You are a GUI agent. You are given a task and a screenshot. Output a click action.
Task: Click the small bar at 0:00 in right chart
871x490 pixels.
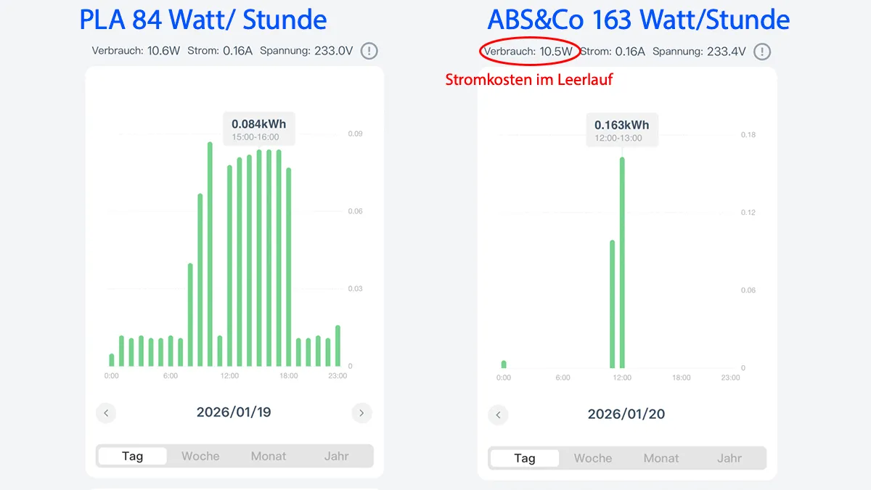[504, 364]
